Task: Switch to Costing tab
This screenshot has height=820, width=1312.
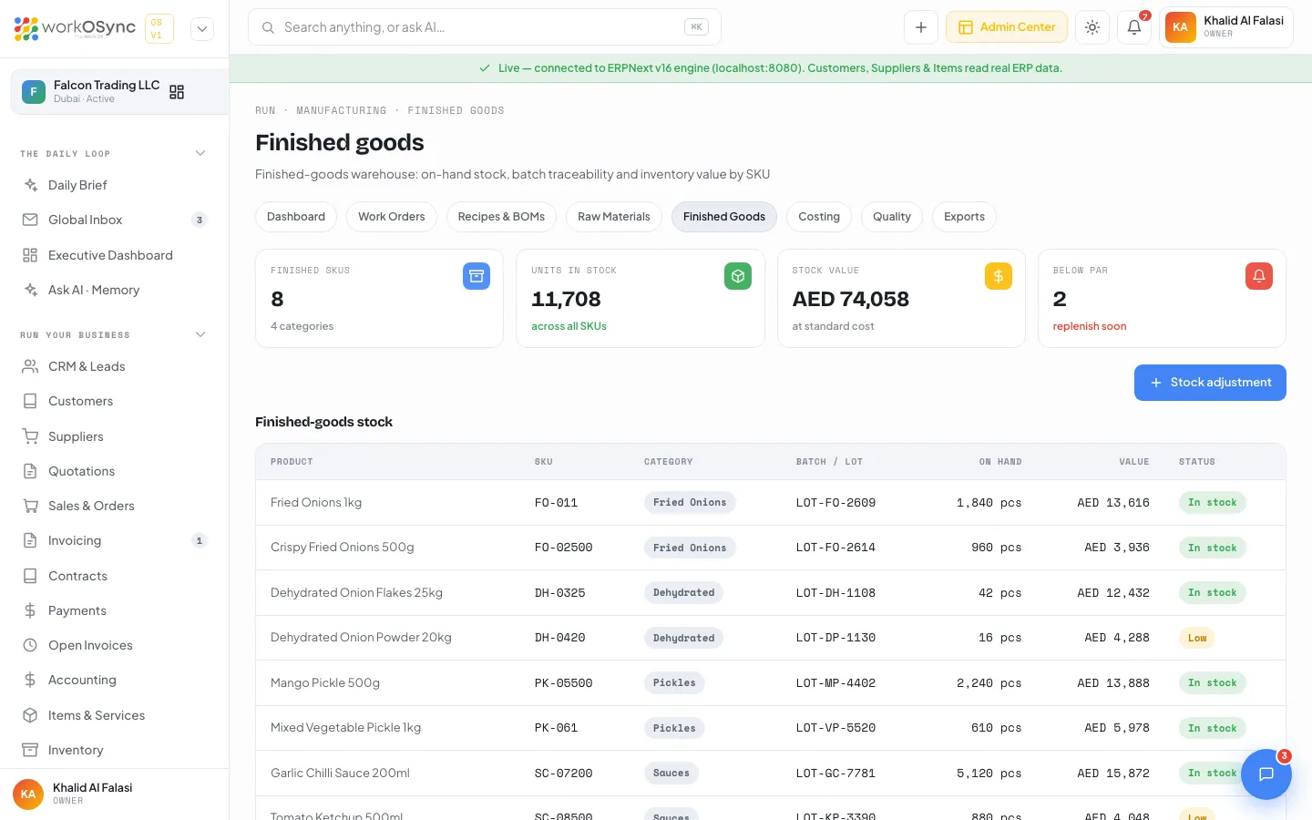Action: click(819, 217)
